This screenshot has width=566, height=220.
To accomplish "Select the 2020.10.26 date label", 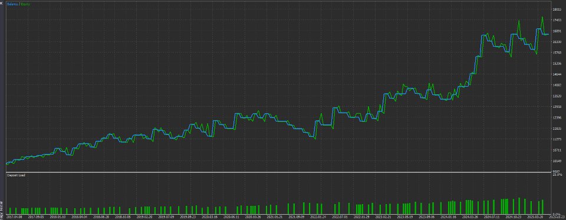I will pyautogui.click(x=253, y=218).
